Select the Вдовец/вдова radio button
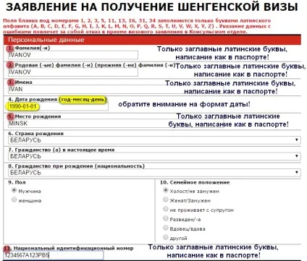Image resolution: width=307 pixels, height=261 pixels. point(165,228)
